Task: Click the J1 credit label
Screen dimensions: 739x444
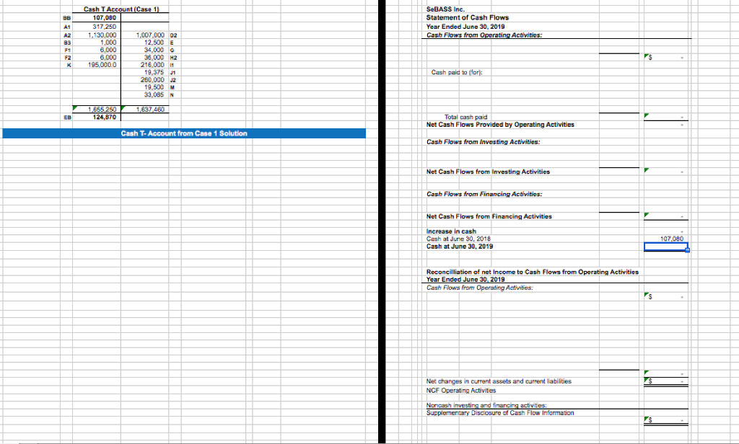Action: click(x=172, y=73)
